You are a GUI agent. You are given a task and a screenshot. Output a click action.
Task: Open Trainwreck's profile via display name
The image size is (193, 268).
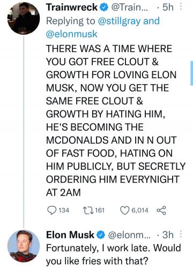tap(72, 8)
